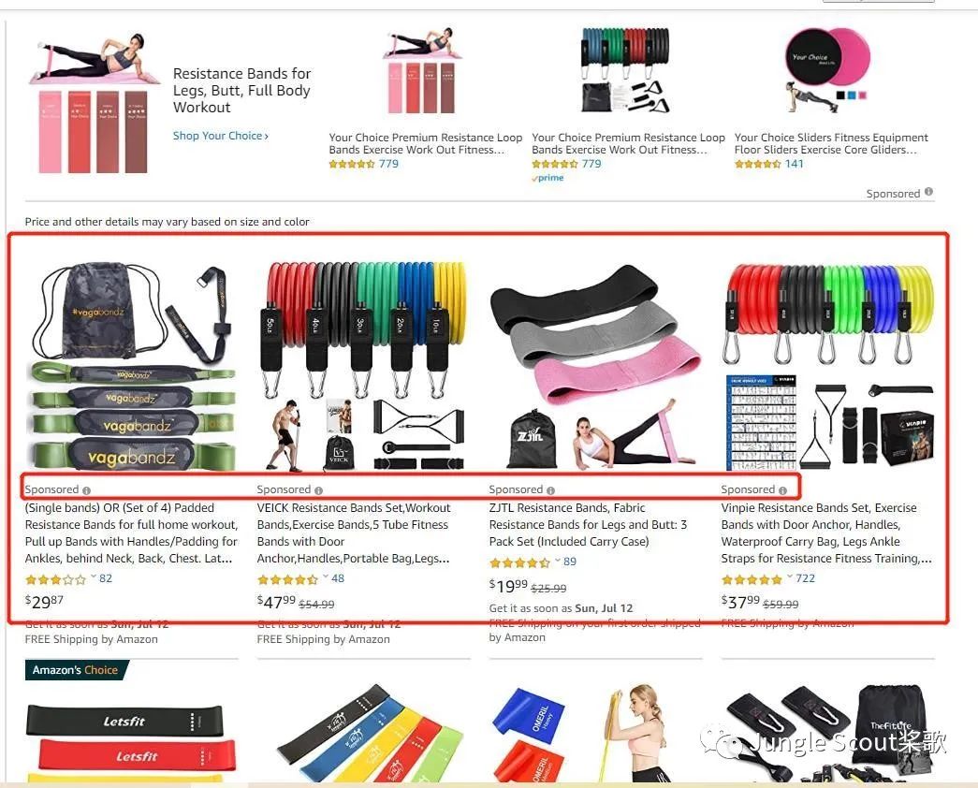Open the Shop Your Choice link

(x=220, y=136)
